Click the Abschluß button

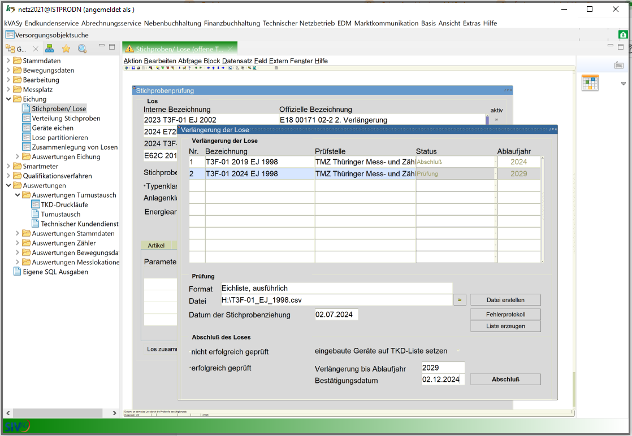(x=505, y=380)
